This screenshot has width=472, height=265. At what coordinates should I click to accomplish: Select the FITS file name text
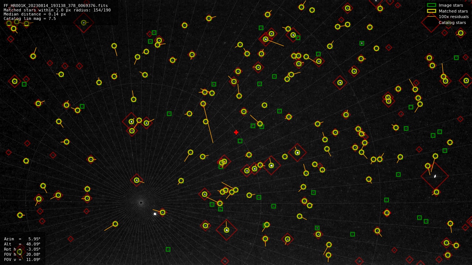56,6
